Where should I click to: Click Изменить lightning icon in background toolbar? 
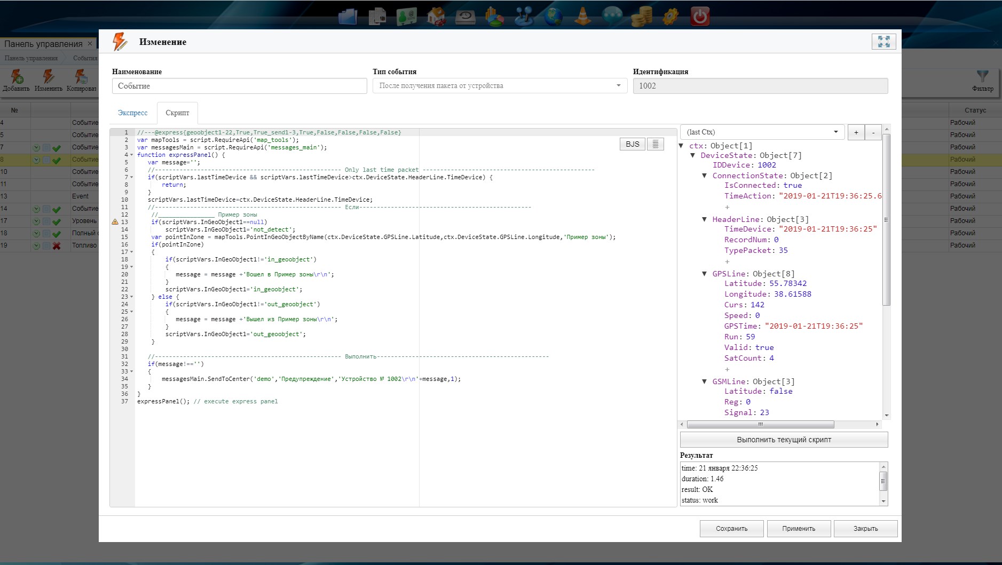(49, 76)
